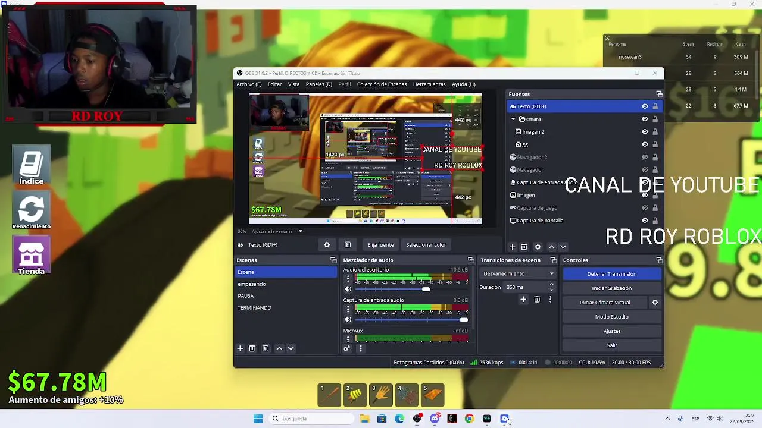Viewport: 762px width, 428px height.
Task: Undock the Mezclador de audio panel
Action: [x=471, y=260]
